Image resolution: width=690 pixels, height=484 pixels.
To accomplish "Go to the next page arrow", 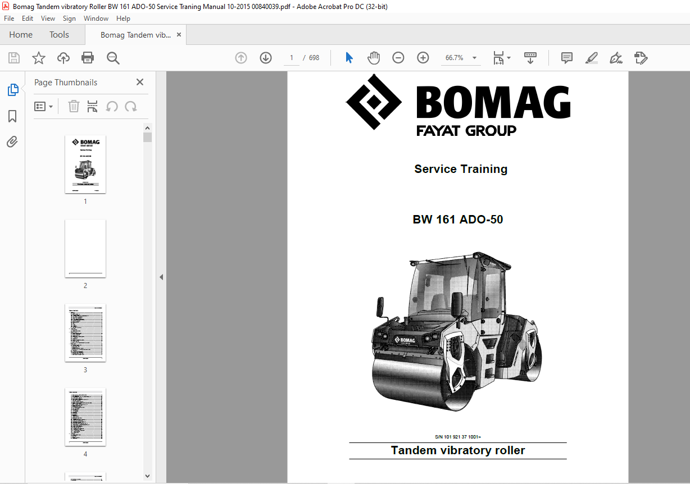I will tap(266, 58).
